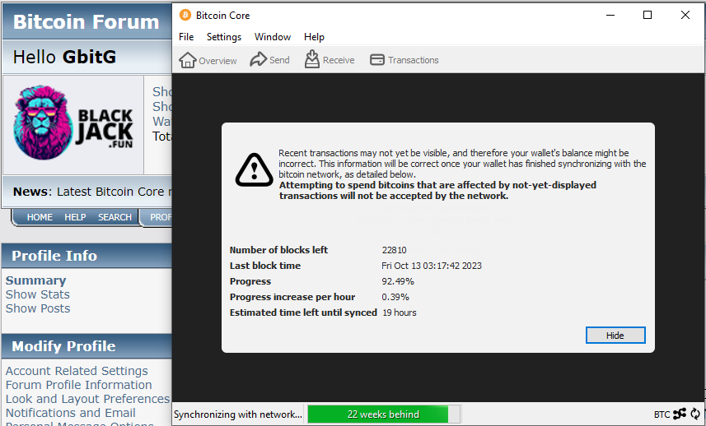Open the Help menu
The image size is (706, 426).
tap(314, 37)
